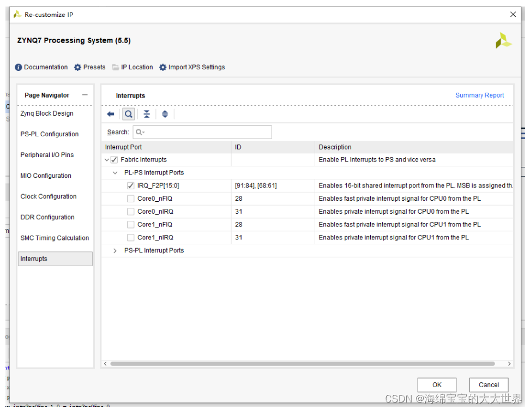Image resolution: width=530 pixels, height=409 pixels.
Task: Enable the Core1_nIRQ checkbox
Action: point(130,238)
